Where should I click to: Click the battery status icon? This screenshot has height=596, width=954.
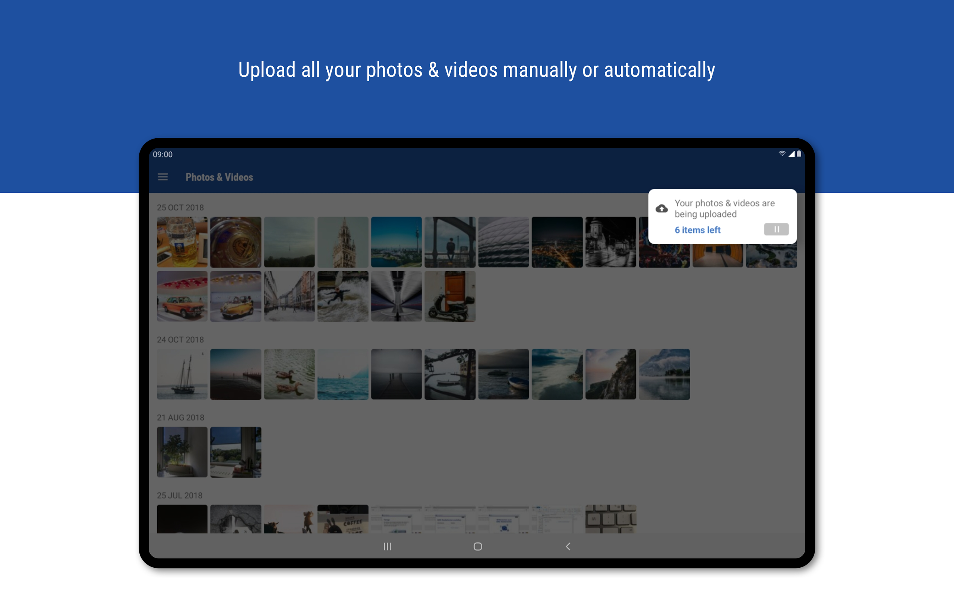[799, 154]
